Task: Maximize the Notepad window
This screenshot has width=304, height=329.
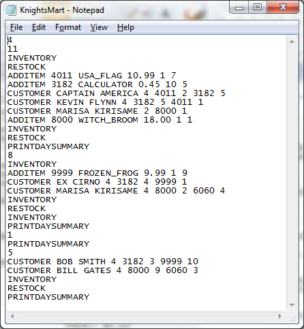Action: coord(258,7)
